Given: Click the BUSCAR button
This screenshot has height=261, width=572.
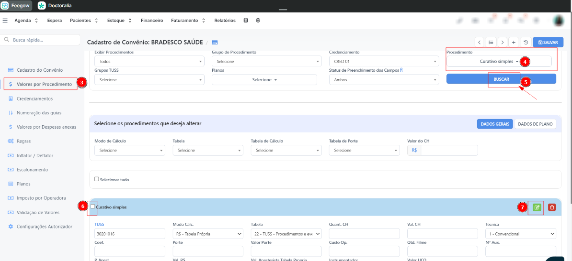Looking at the screenshot, I should click(501, 78).
